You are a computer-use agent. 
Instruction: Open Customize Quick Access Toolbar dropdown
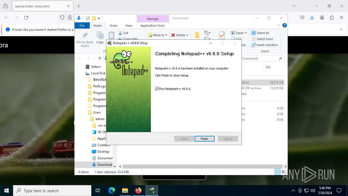pos(99,18)
